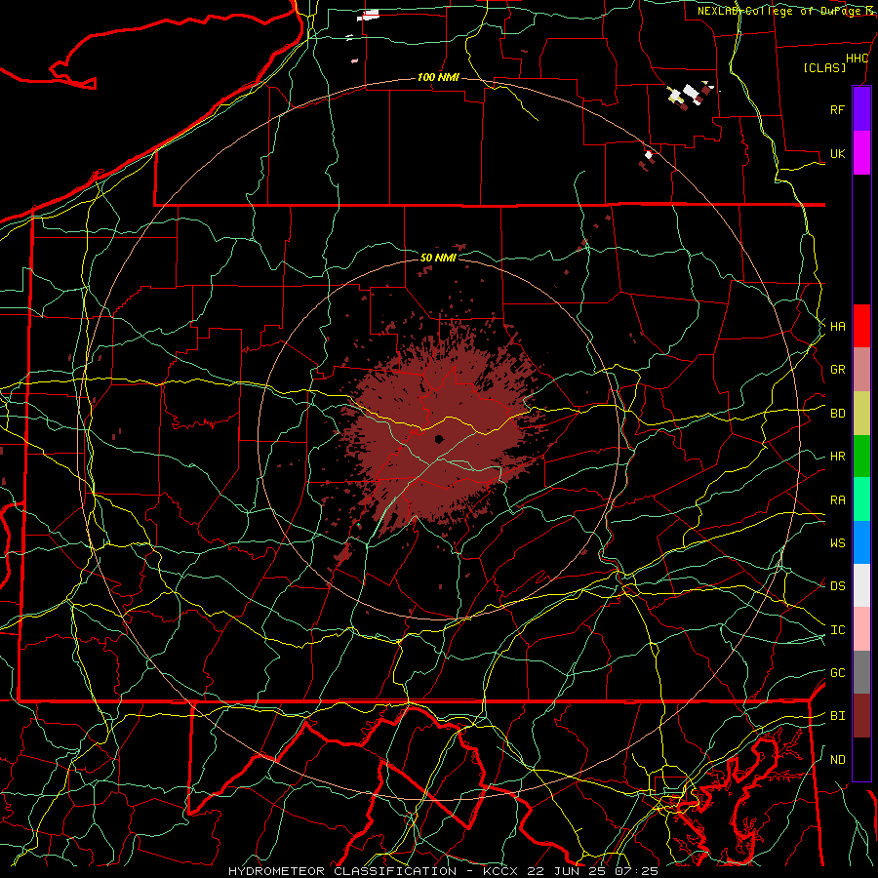878x878 pixels.
Task: Select the GR pink legend swatch
Action: [861, 370]
